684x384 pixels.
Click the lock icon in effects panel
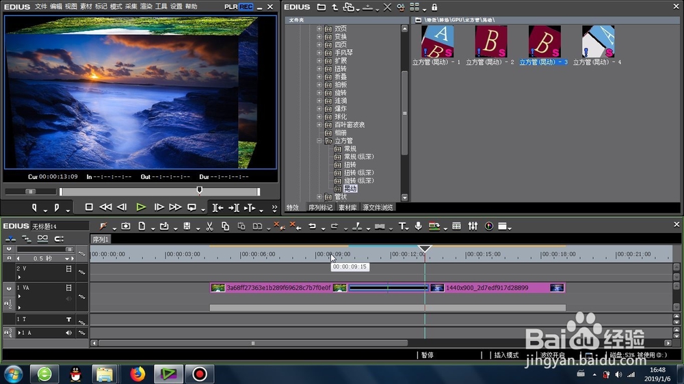point(434,7)
